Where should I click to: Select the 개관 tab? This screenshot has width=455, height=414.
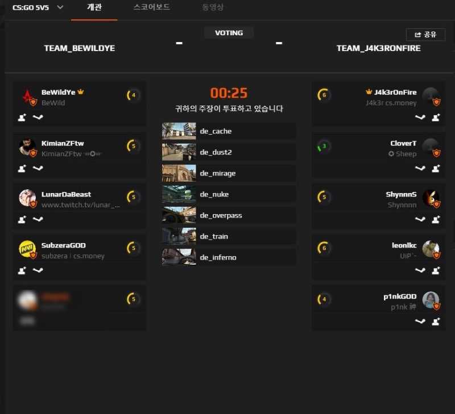(94, 7)
